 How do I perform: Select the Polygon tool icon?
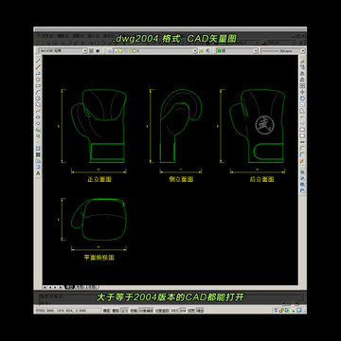[38, 80]
